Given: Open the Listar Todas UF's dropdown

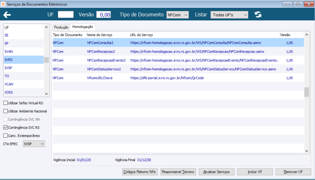Looking at the screenshot, I should (x=229, y=15).
